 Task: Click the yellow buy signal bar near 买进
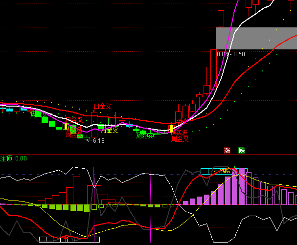171,129
